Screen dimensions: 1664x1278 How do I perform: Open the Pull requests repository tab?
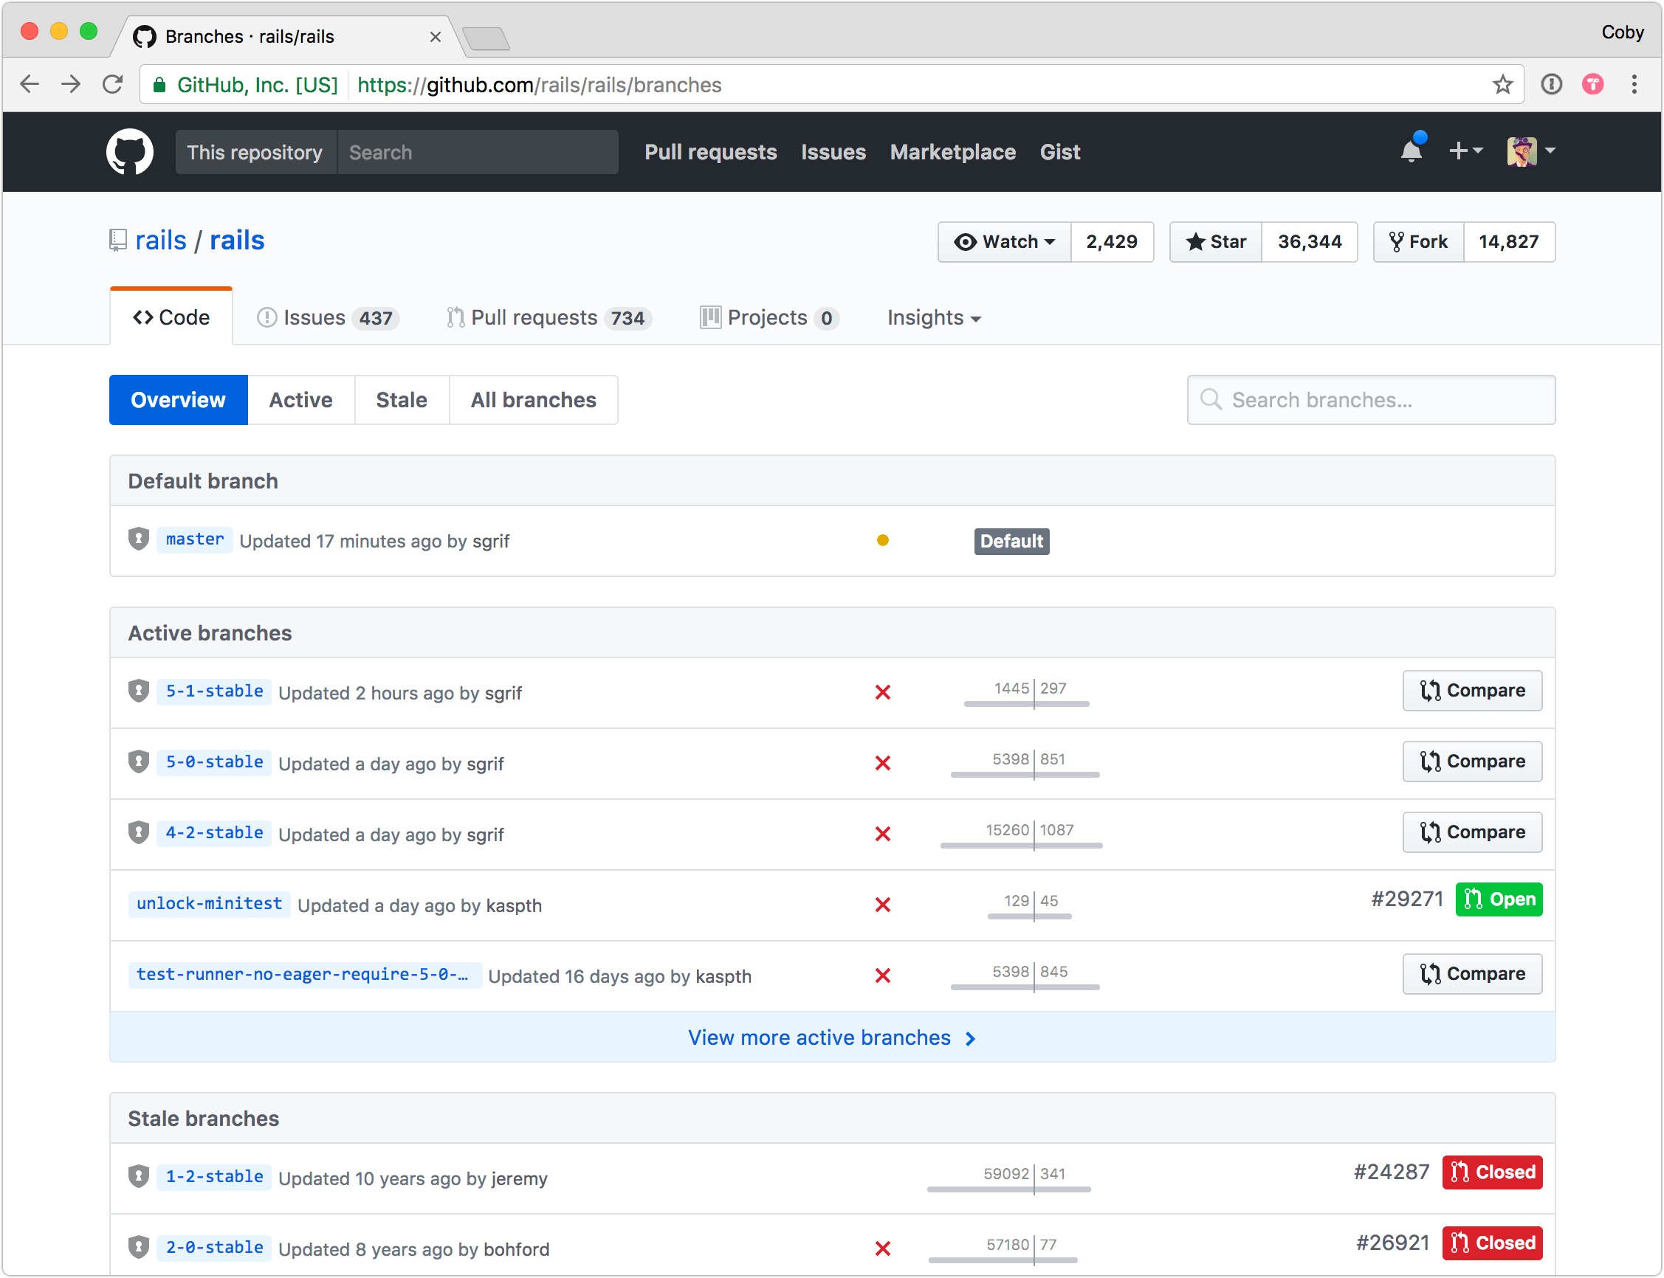pyautogui.click(x=548, y=318)
